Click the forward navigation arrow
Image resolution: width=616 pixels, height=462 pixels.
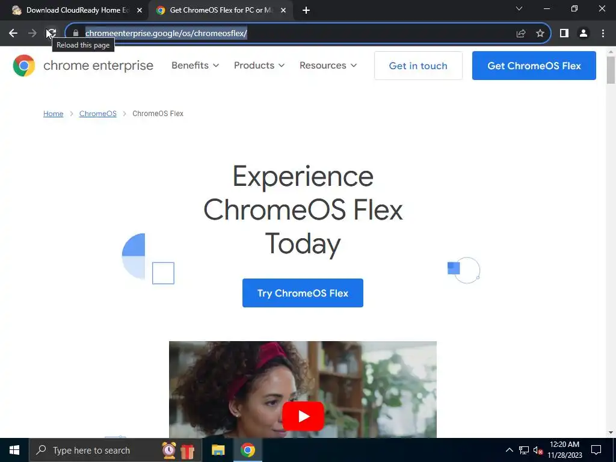pos(32,33)
